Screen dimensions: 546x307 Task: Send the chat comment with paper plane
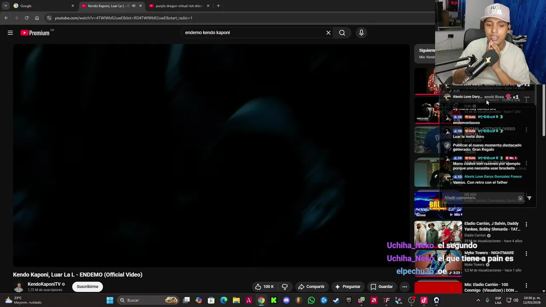(529, 198)
